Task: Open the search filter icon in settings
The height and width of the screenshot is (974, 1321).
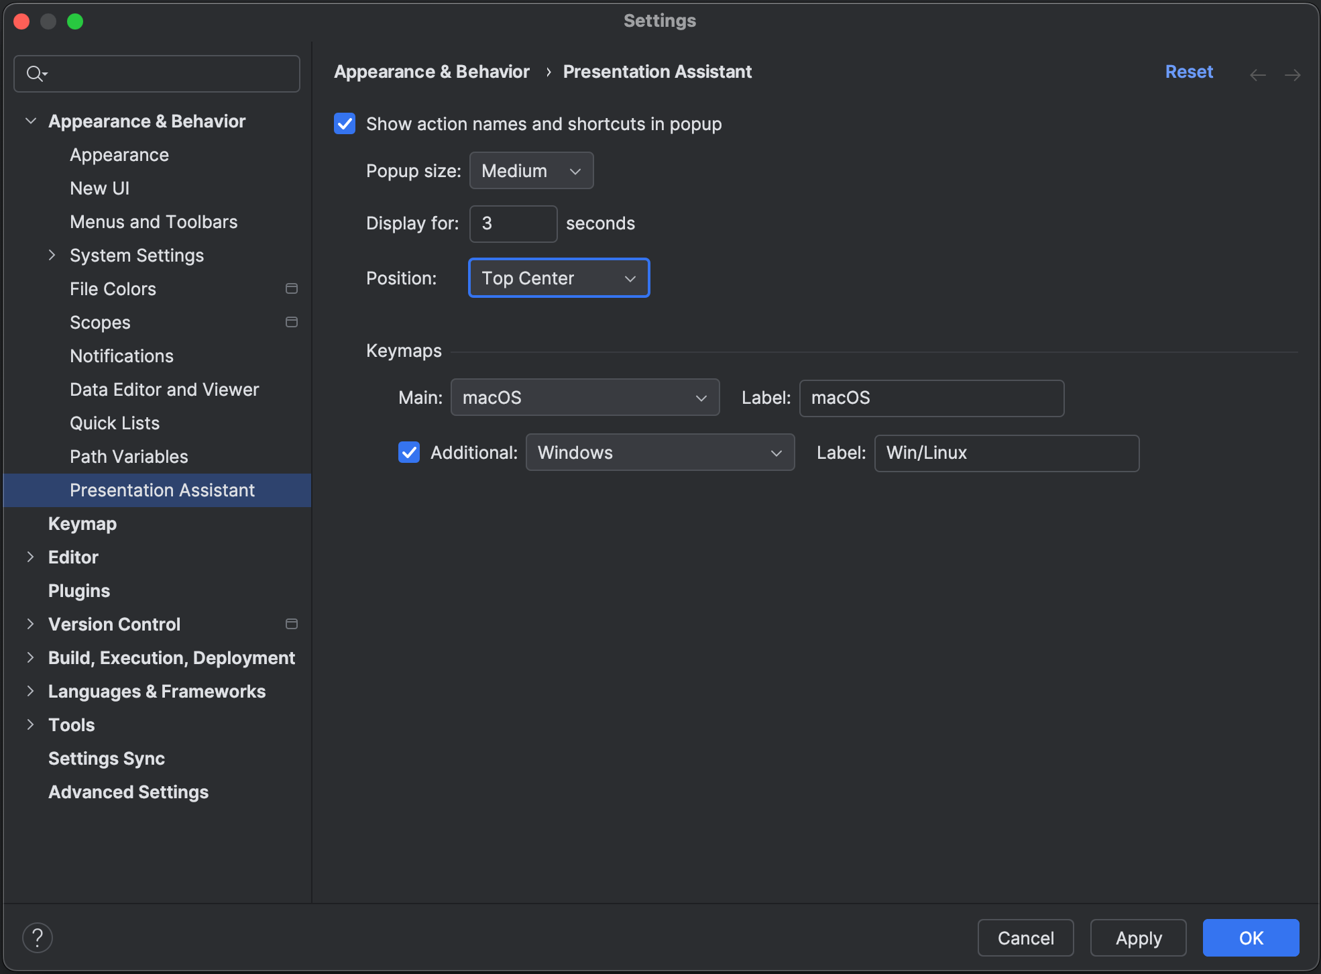Action: coord(36,73)
